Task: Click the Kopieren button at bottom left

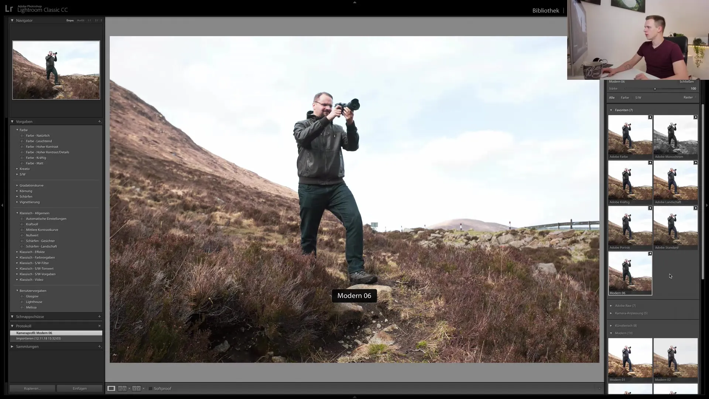Action: pos(32,388)
